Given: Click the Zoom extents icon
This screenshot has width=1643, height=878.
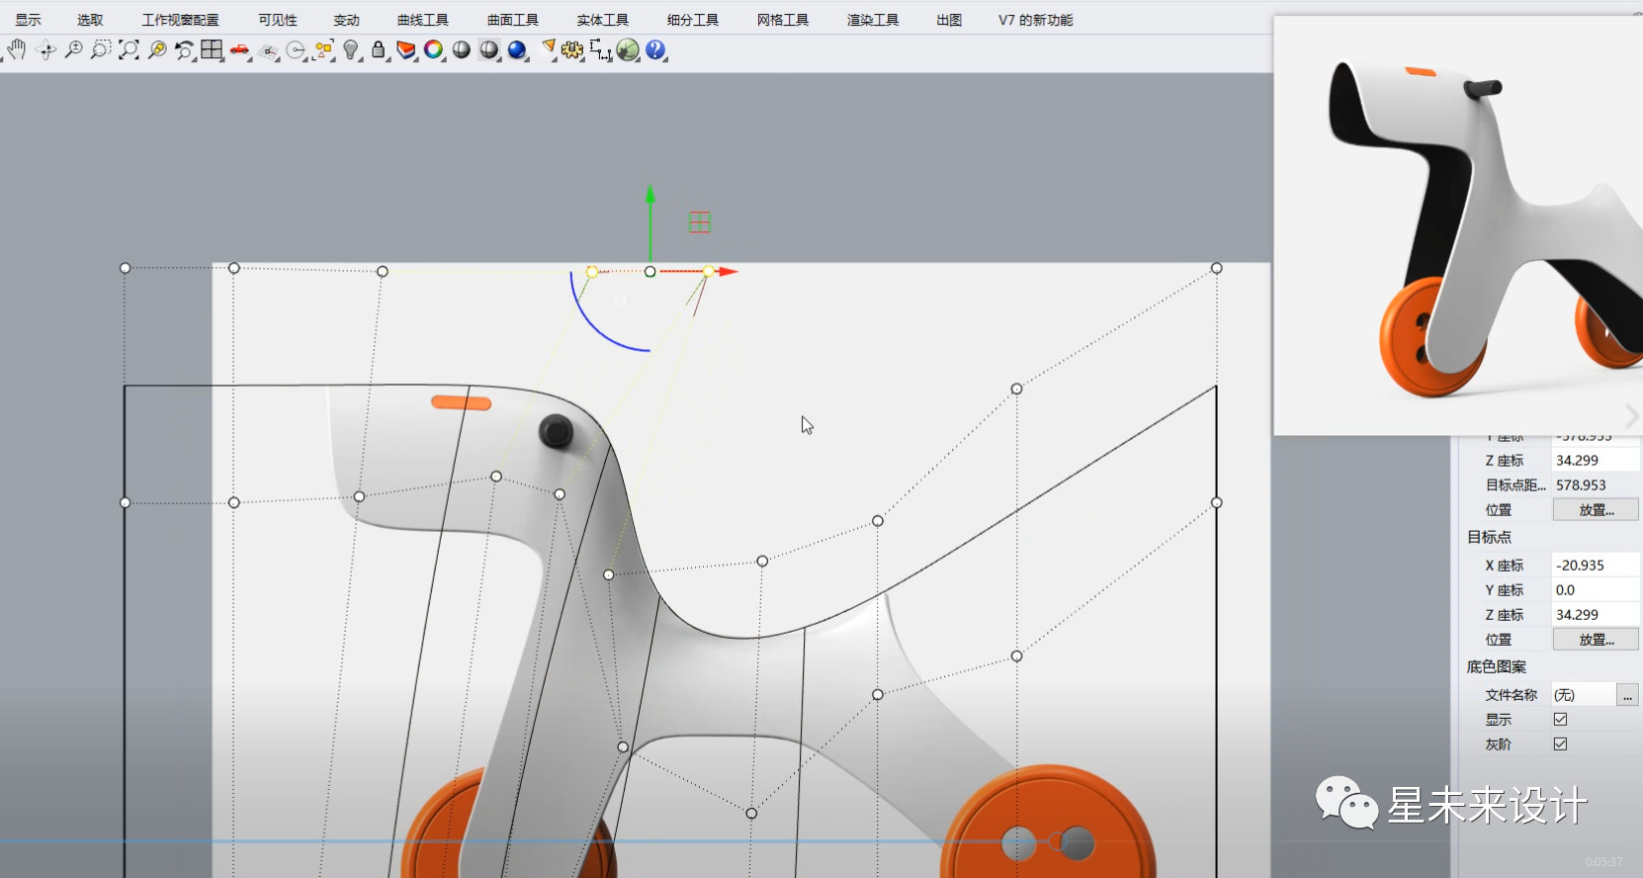Looking at the screenshot, I should tap(129, 49).
